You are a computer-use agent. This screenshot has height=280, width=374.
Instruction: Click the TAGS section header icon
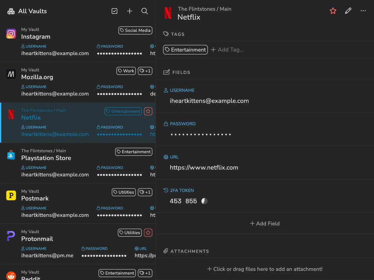coord(166,34)
